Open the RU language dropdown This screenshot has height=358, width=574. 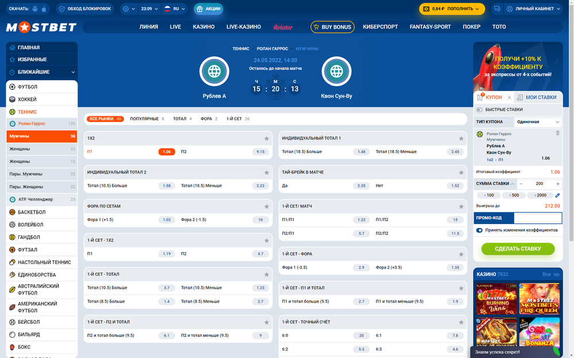click(174, 9)
